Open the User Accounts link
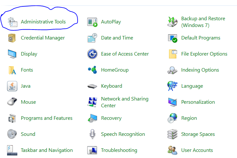This screenshot has height=158, width=237. [x=197, y=150]
